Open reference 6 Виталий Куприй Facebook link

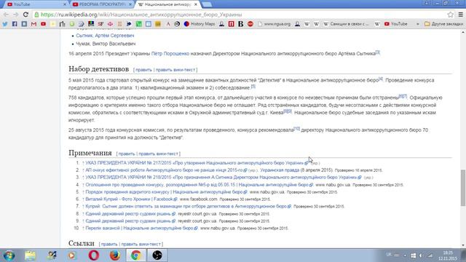click(x=129, y=199)
